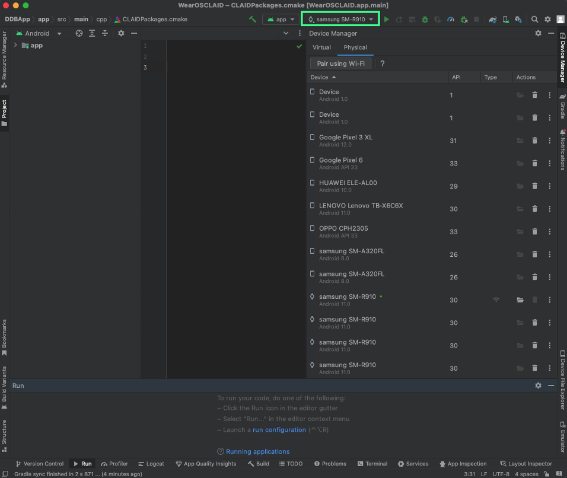This screenshot has width=567, height=478.
Task: Open the Resource Manager side tool window
Action: [x=4, y=60]
